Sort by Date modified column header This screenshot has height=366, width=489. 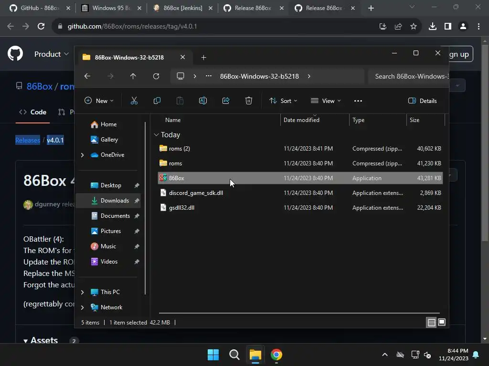(315, 120)
